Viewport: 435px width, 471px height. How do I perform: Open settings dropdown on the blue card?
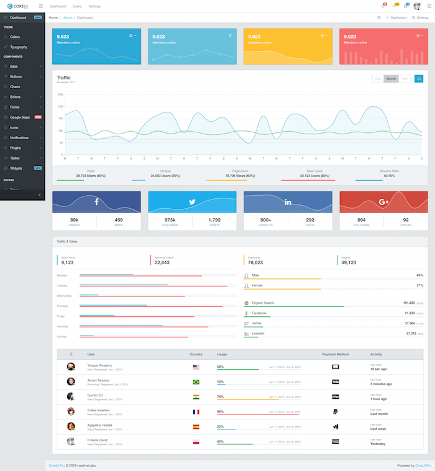click(132, 36)
